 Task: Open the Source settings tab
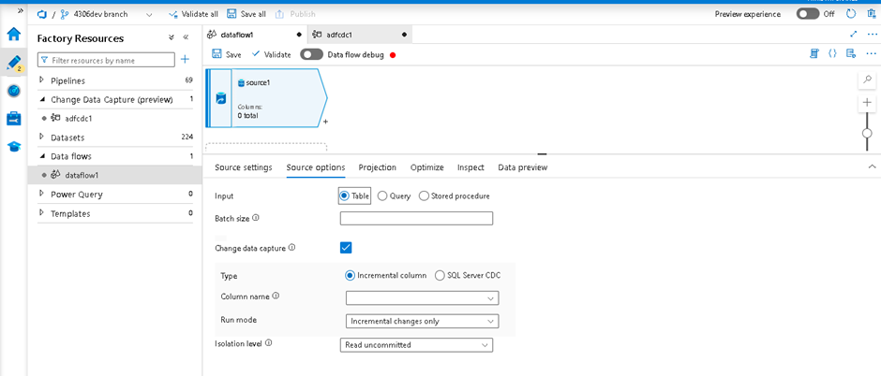pos(244,167)
